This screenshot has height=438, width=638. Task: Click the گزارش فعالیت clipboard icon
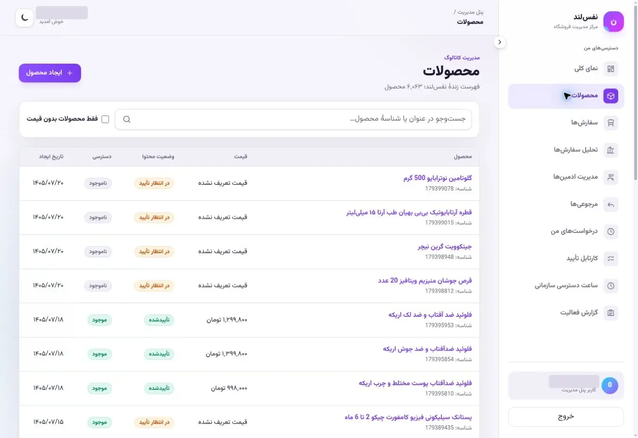pyautogui.click(x=611, y=313)
